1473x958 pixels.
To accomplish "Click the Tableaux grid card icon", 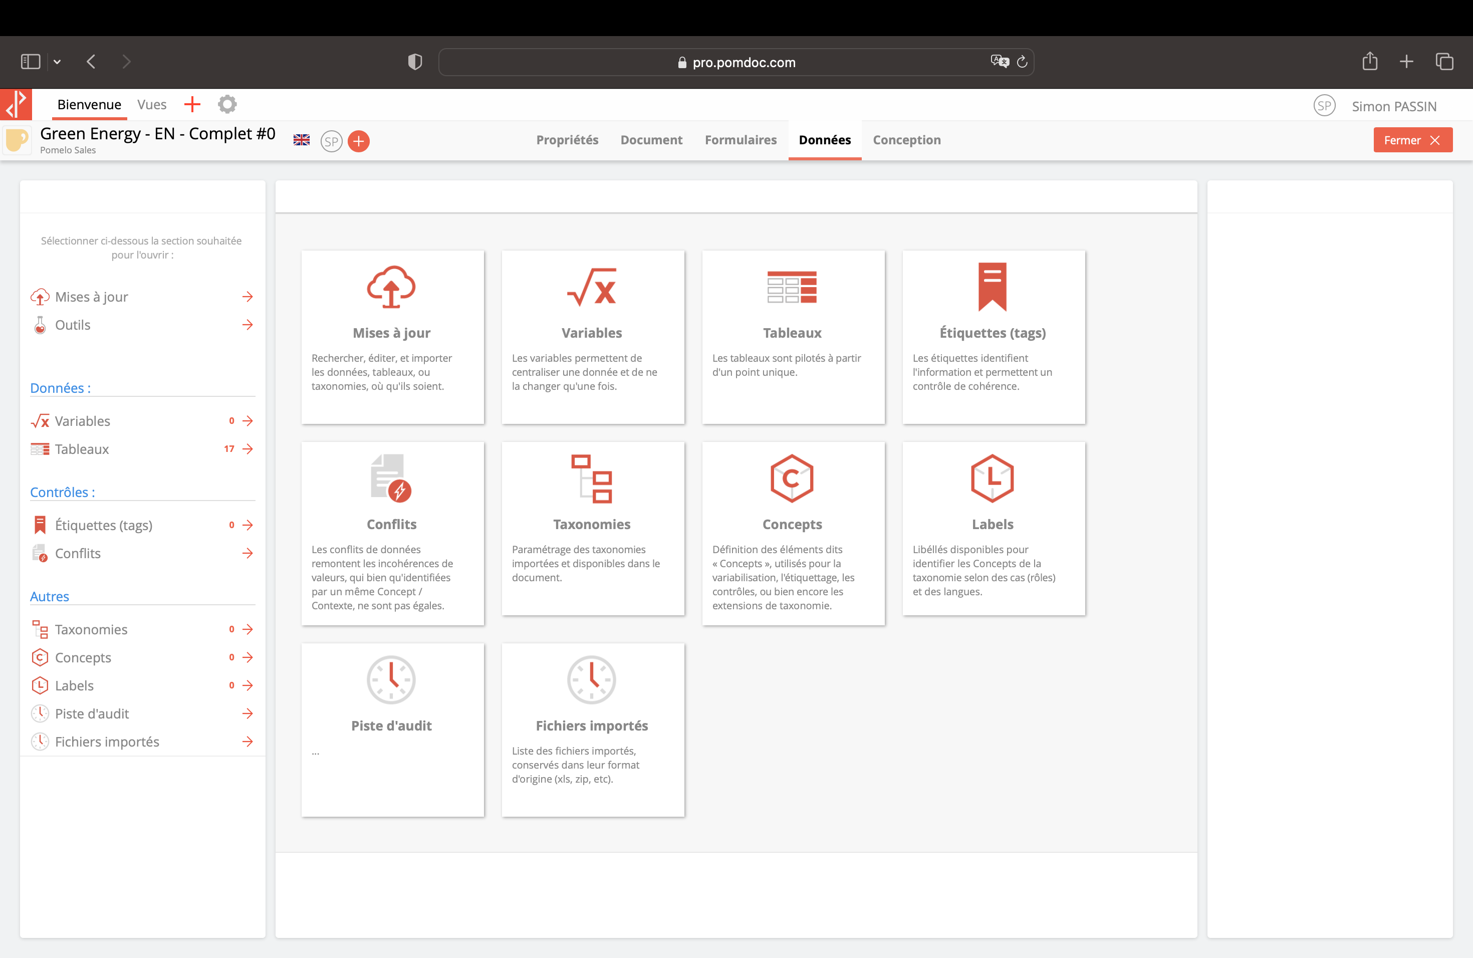I will coord(792,287).
